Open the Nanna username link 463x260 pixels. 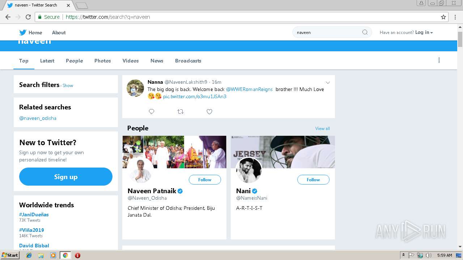155,82
